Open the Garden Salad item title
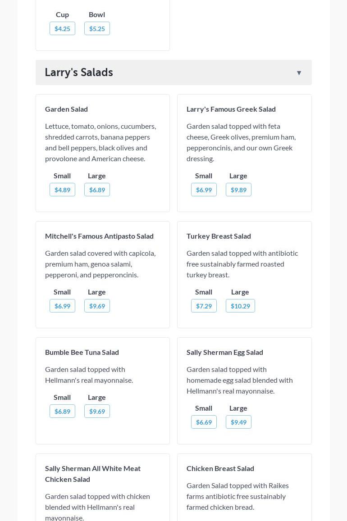 [x=66, y=109]
